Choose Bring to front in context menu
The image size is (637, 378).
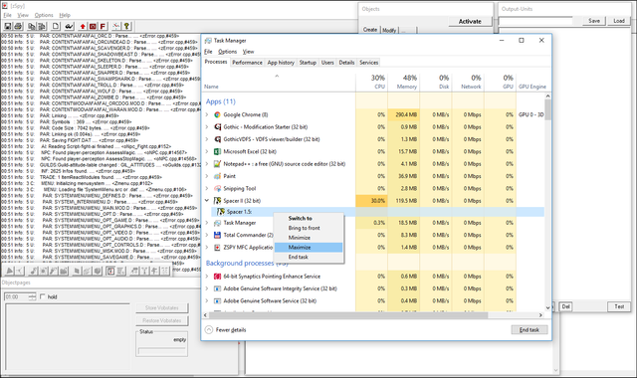click(x=309, y=228)
